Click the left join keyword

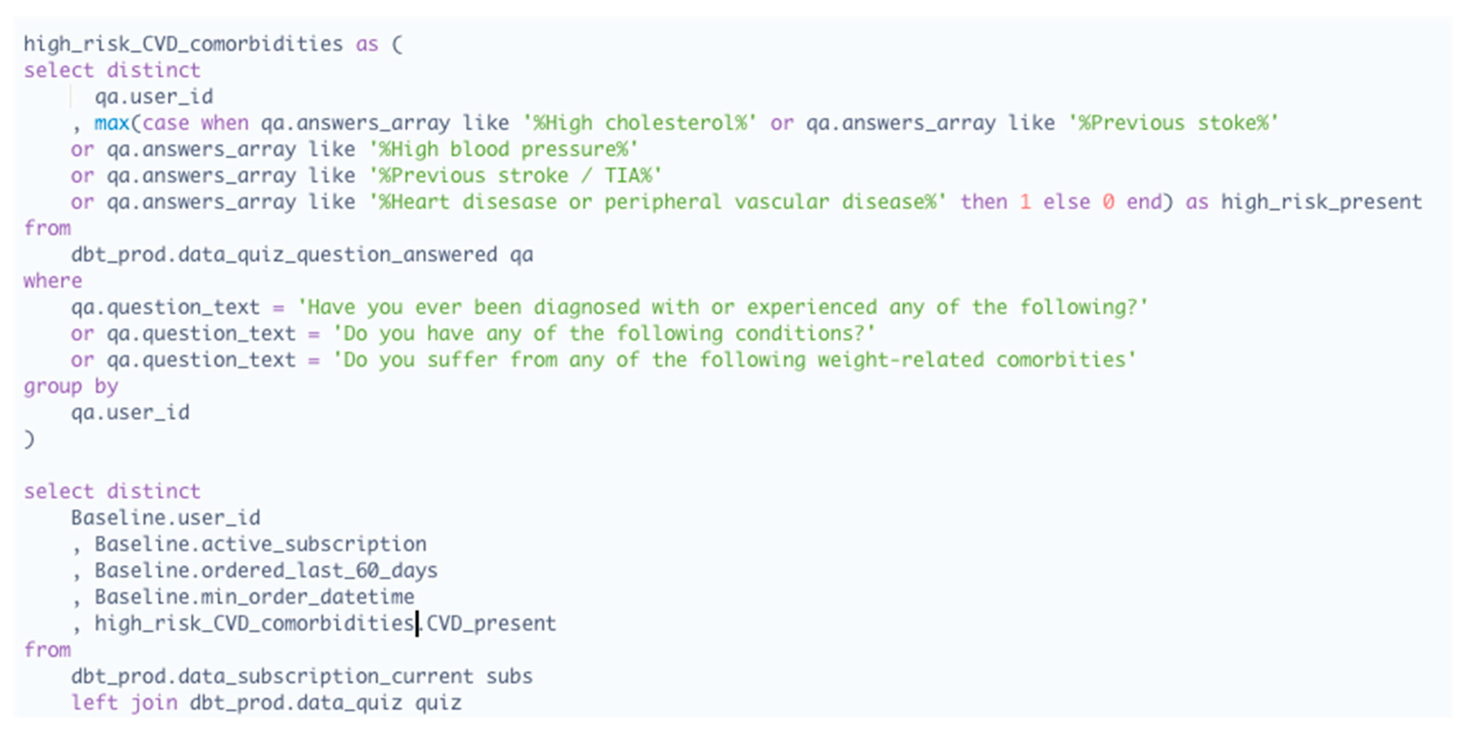(x=124, y=703)
